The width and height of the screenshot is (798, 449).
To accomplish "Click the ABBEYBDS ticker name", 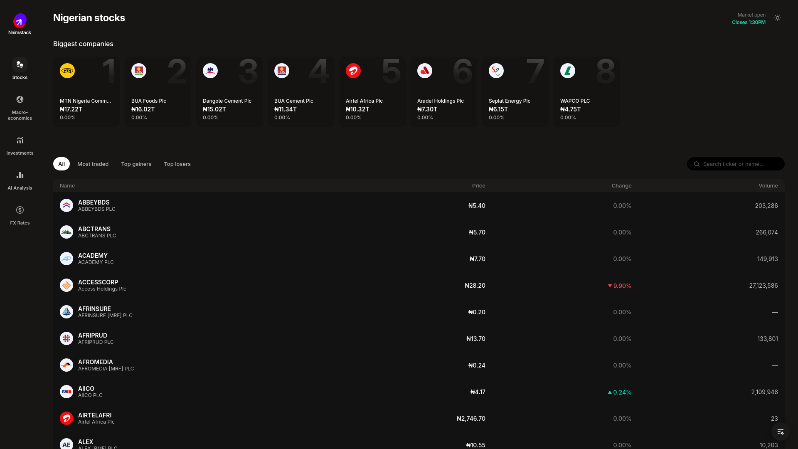I will tap(94, 202).
